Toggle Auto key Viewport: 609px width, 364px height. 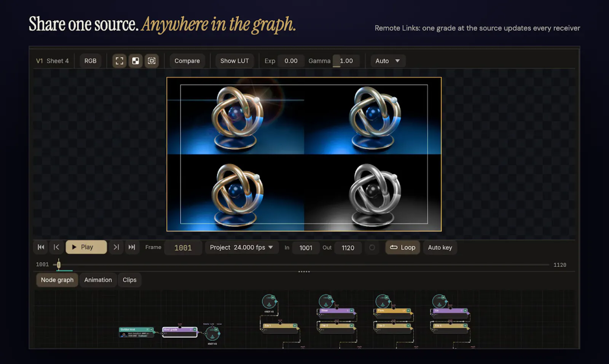[440, 247]
